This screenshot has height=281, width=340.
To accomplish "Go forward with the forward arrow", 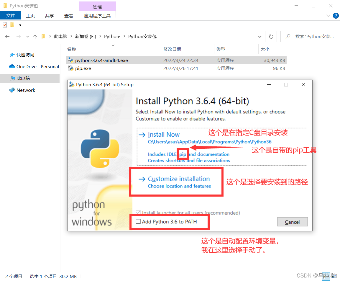I will pyautogui.click(x=19, y=37).
